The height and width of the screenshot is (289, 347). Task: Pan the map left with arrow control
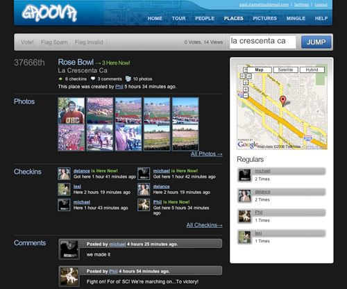[243, 76]
